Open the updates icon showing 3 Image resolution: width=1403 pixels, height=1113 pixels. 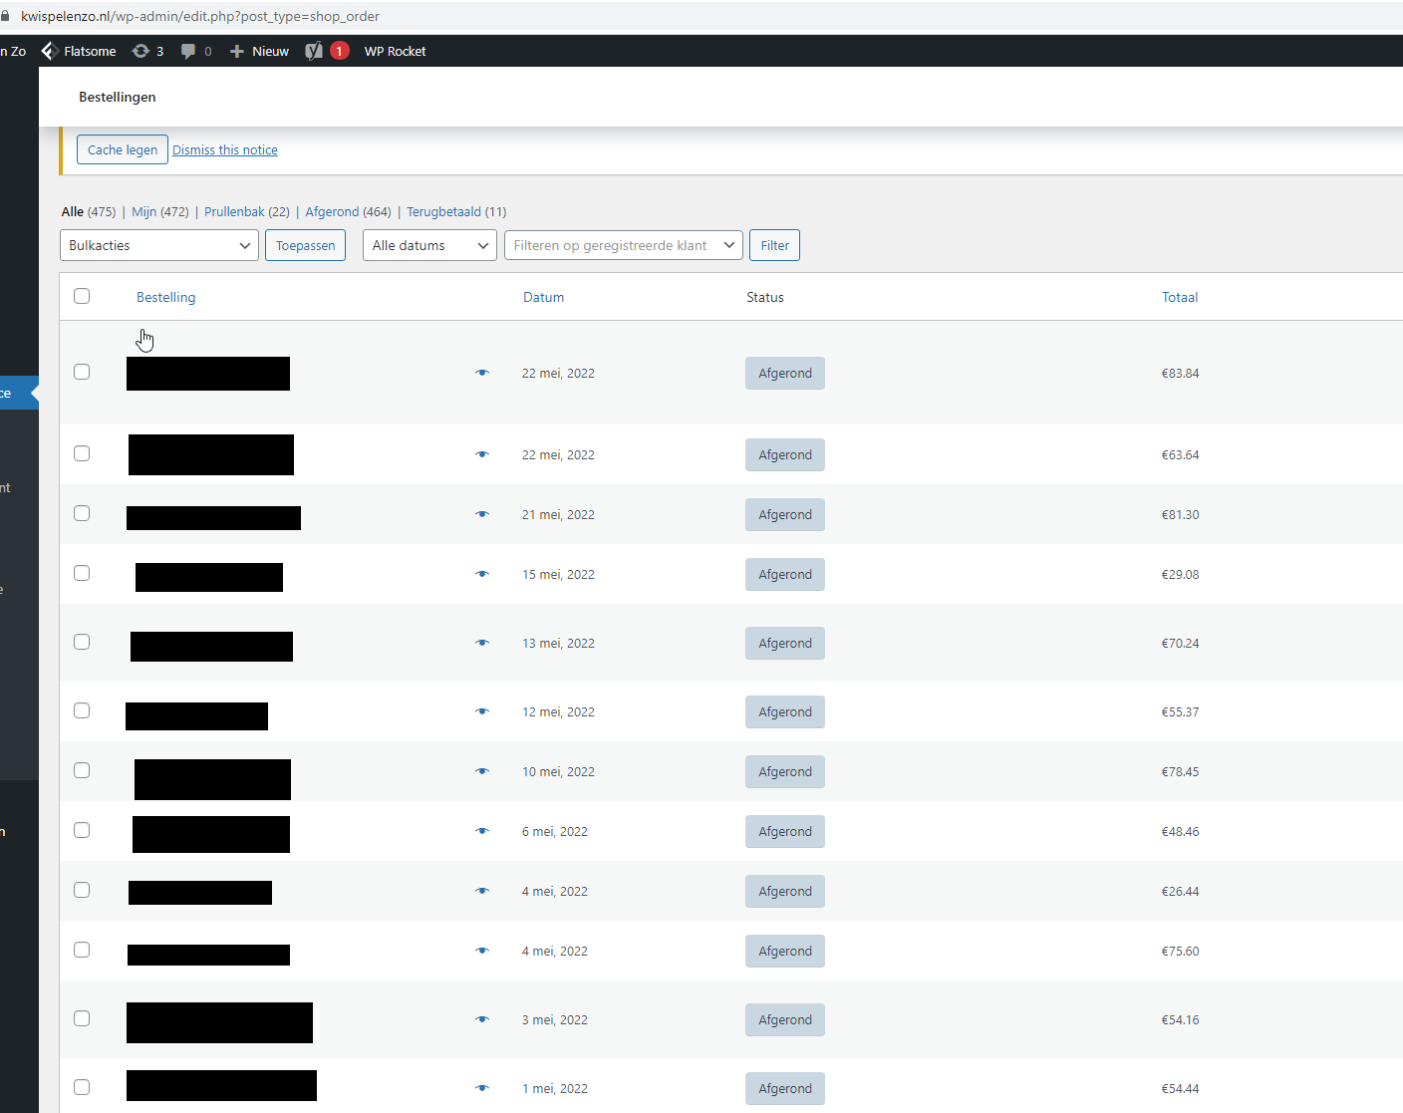click(x=140, y=51)
